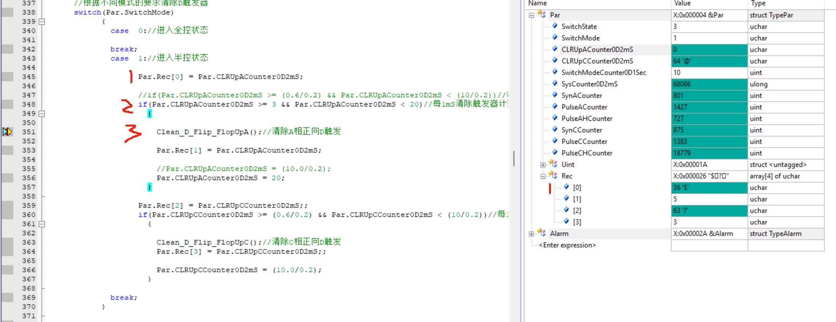Collapse code fold at line 361
The image size is (836, 322).
[x=42, y=224]
